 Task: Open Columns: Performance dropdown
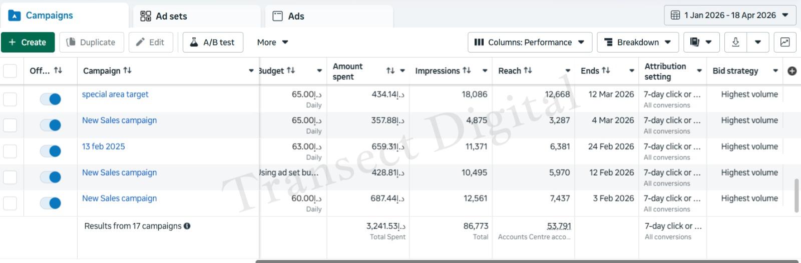[x=530, y=42]
